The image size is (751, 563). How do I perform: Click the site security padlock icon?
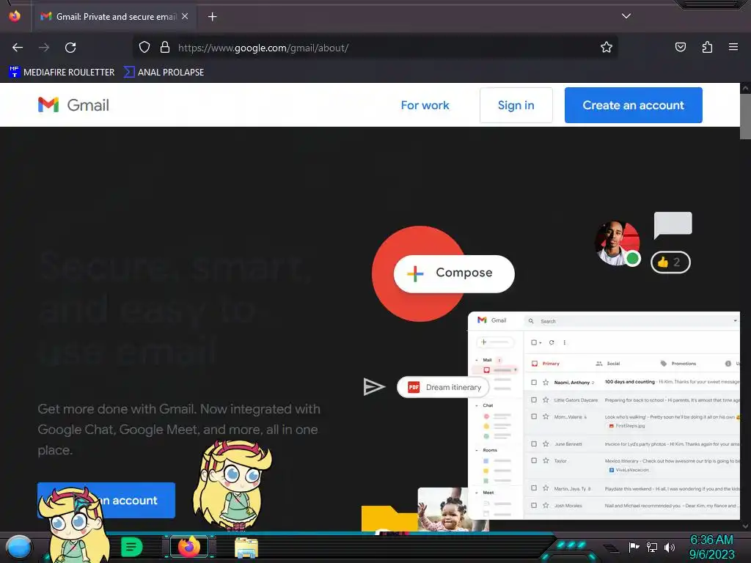pos(165,48)
